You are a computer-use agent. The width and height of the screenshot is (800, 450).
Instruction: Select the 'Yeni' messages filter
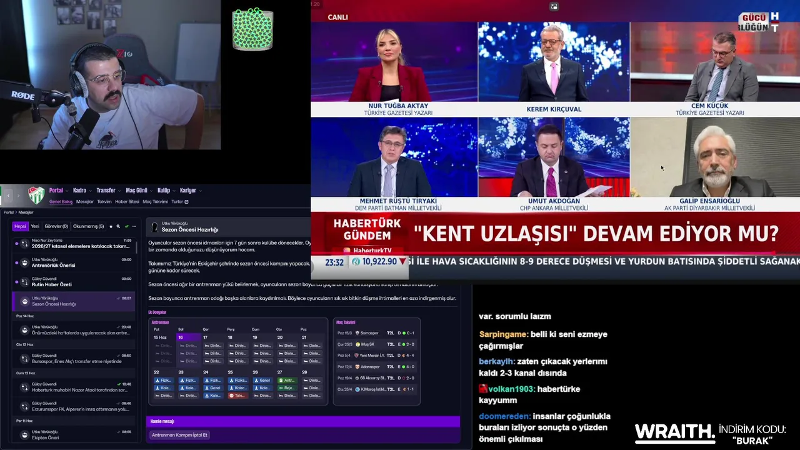coord(35,226)
